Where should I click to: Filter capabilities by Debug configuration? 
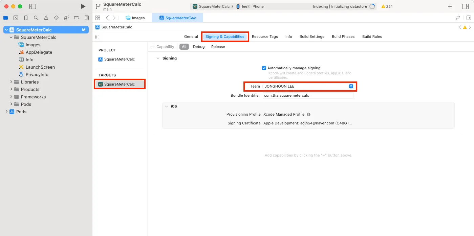point(199,47)
